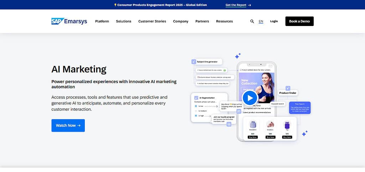This screenshot has height=172, width=365.
Task: Click the "Power personalized experiences" subheading
Action: [x=114, y=84]
